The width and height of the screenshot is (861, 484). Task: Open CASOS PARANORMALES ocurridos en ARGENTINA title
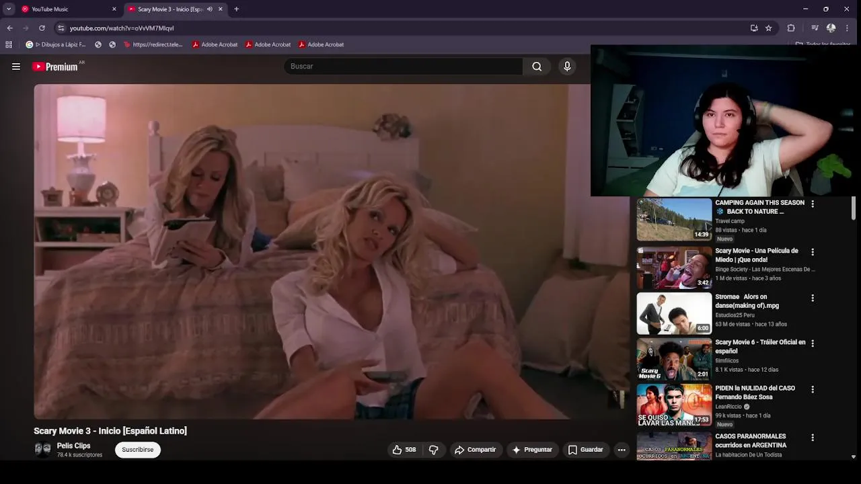click(751, 441)
